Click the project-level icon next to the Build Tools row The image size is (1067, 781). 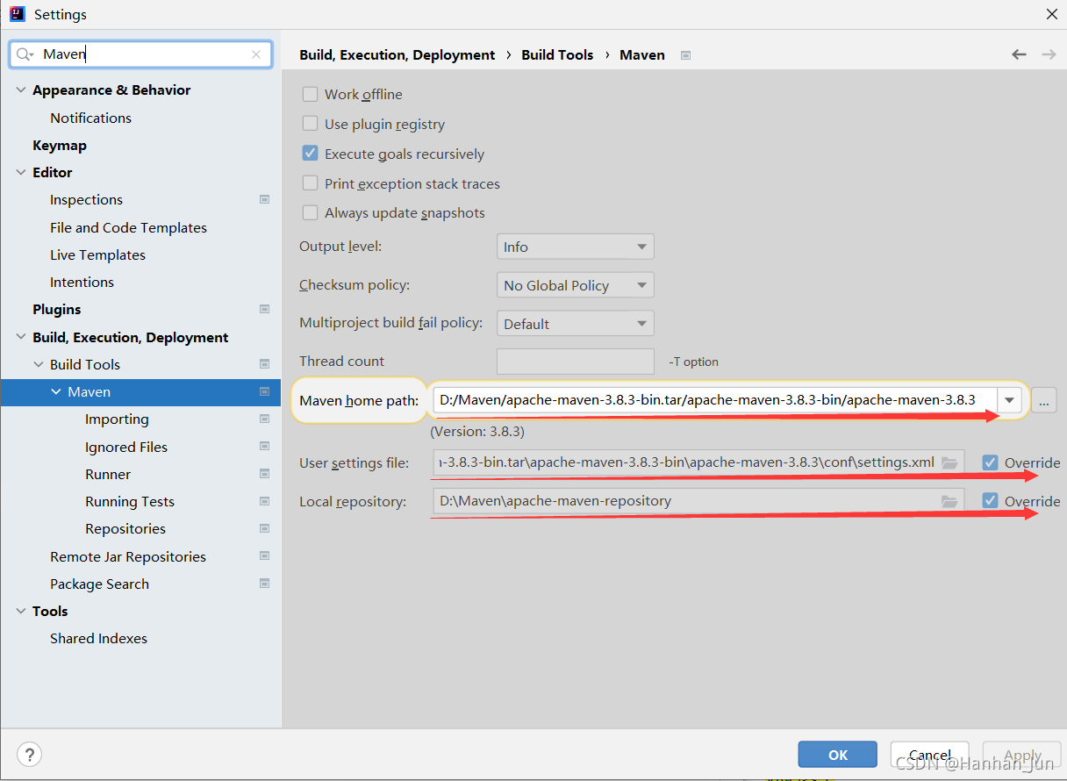(x=264, y=364)
